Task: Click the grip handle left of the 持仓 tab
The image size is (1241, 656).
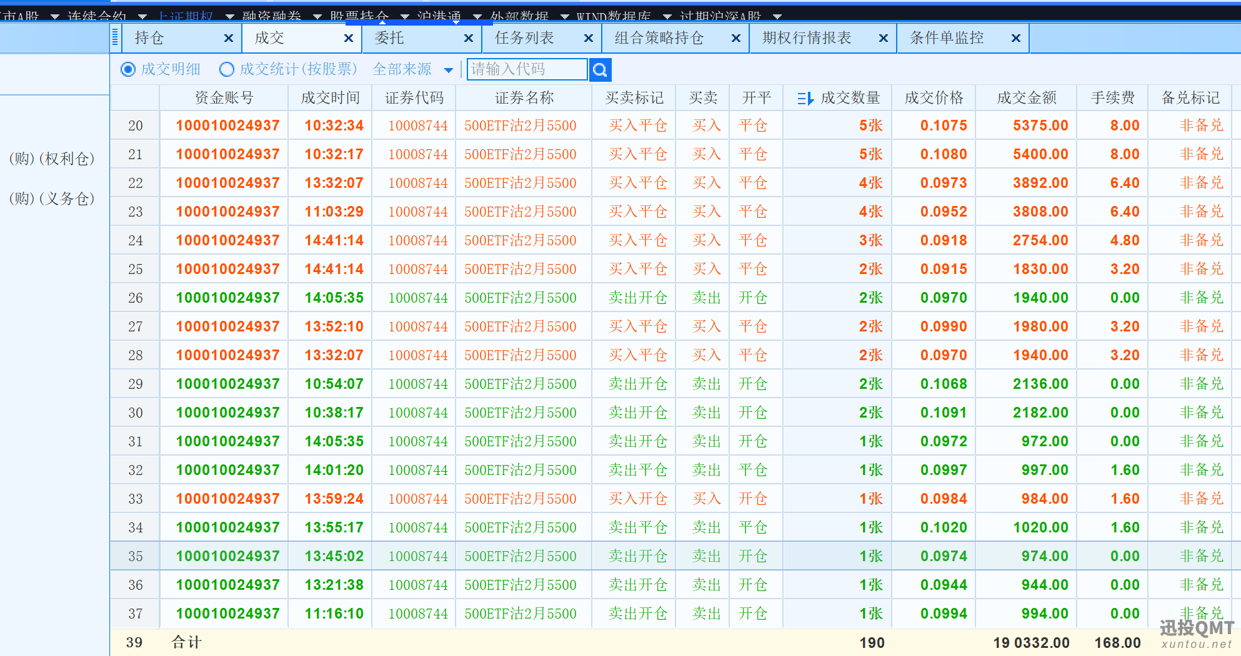Action: click(x=115, y=38)
